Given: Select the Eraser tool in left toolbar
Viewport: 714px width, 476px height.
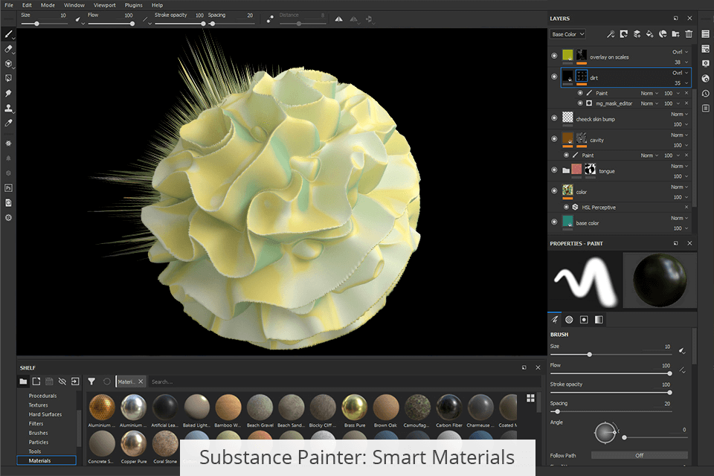Looking at the screenshot, I should pyautogui.click(x=8, y=48).
